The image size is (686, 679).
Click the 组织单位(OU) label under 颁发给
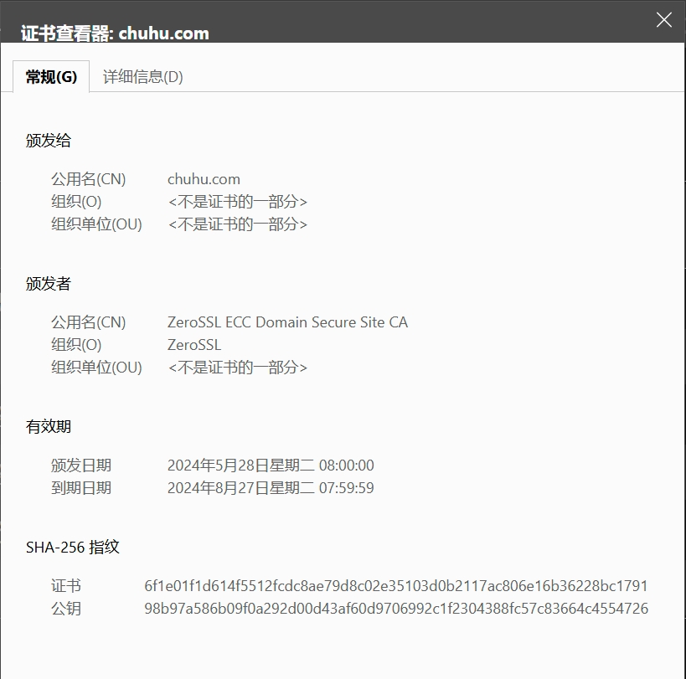tap(96, 224)
